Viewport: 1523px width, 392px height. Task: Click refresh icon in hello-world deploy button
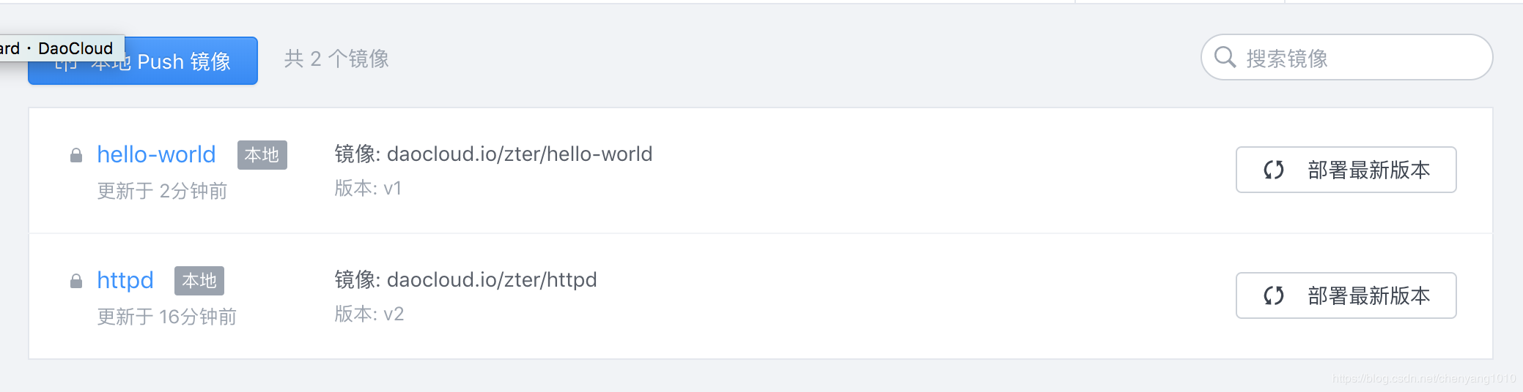(1274, 170)
